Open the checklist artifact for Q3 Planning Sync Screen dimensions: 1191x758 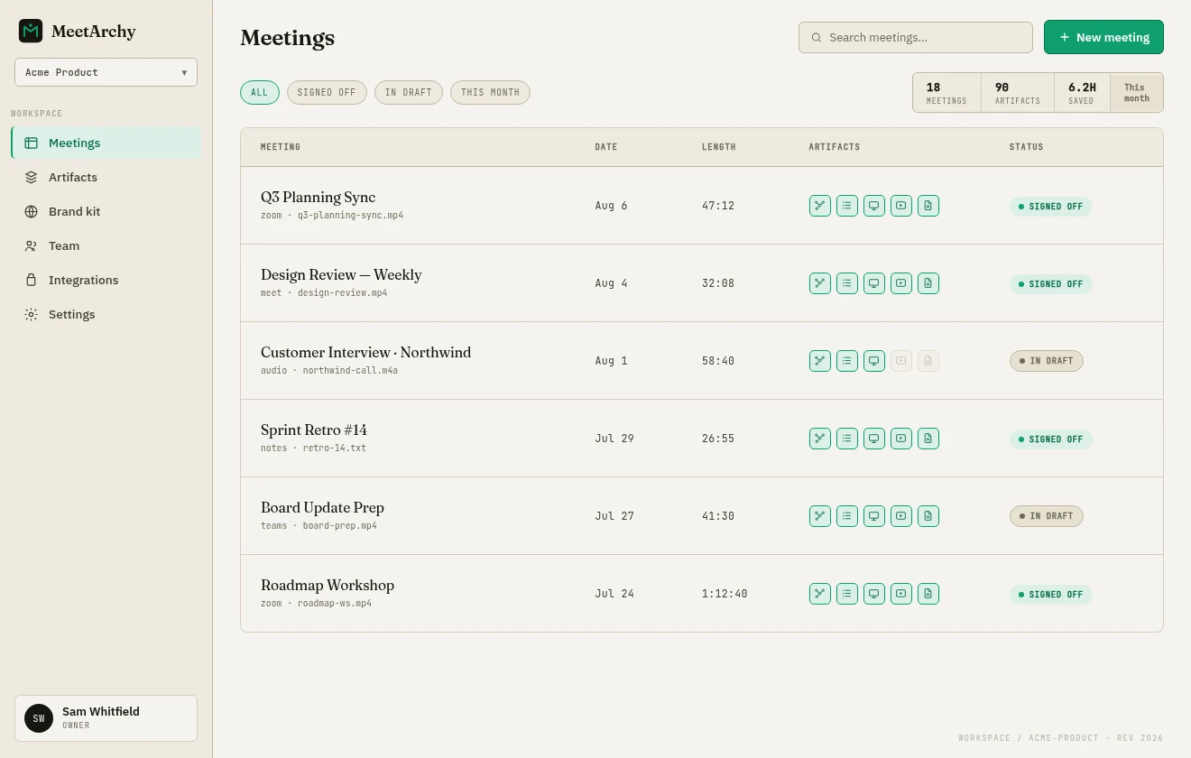(847, 206)
